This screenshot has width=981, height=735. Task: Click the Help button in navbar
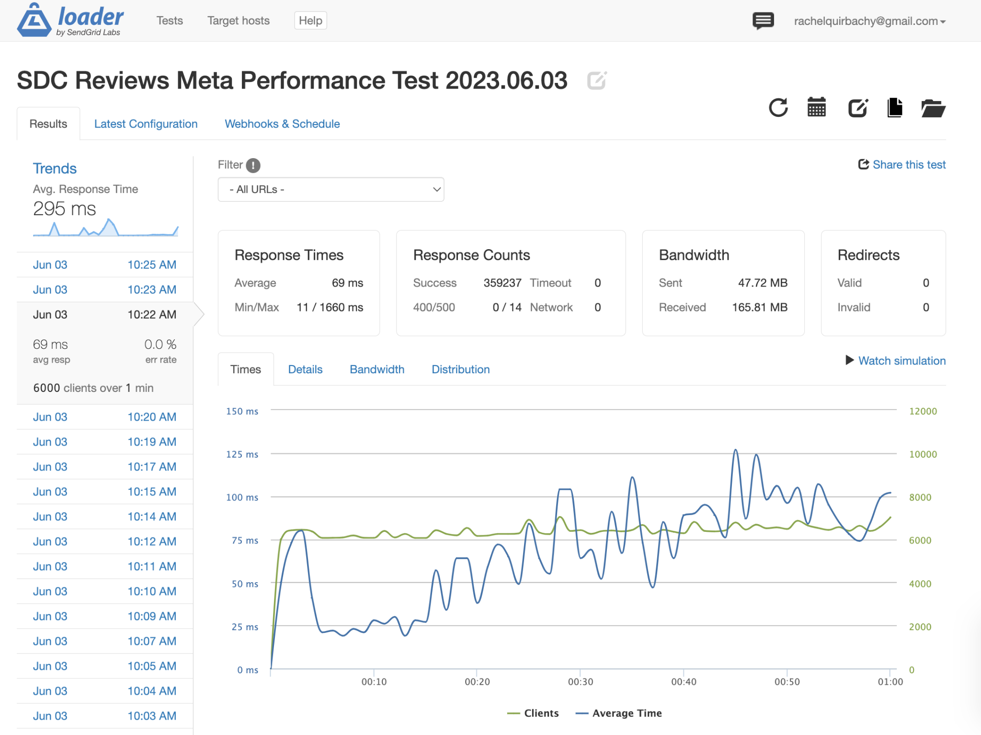(x=310, y=21)
